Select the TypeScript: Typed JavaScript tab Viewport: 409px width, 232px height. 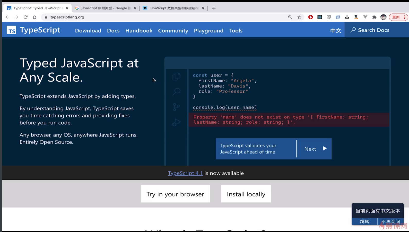coord(37,8)
